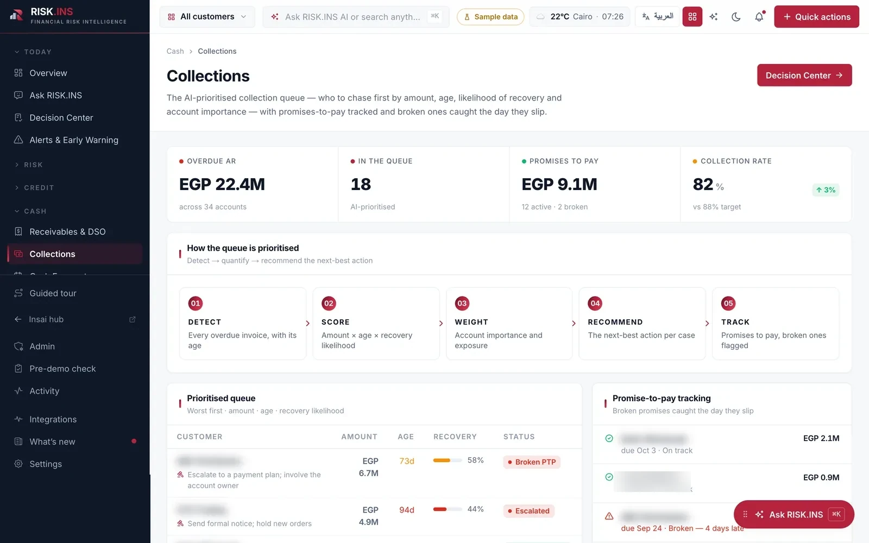
Task: Click the Broken PTP status badge
Action: [x=532, y=462]
